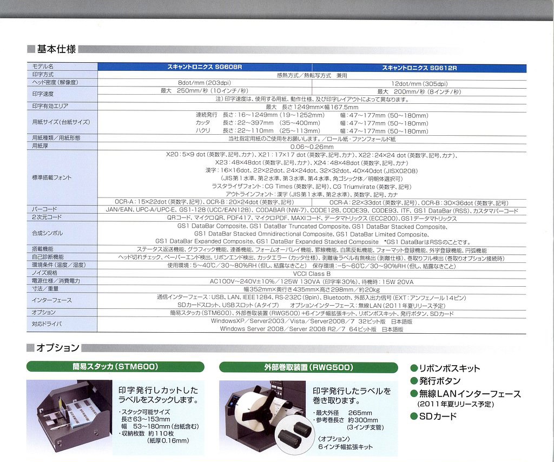The image size is (554, 462).
Task: Select the スキャントロニクス SG612R column header
Action: click(x=419, y=68)
